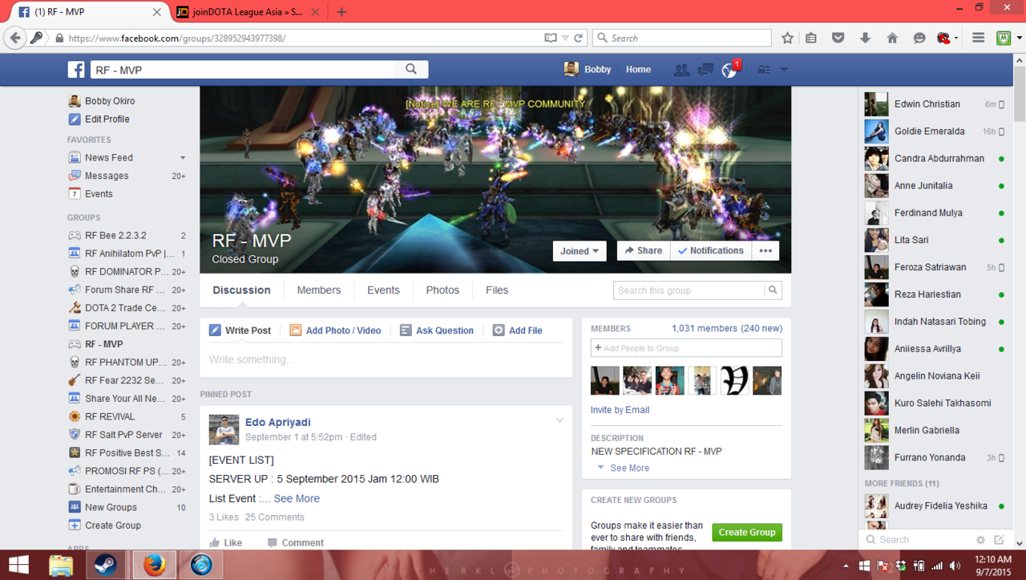Open the Firefox chat bubble toolbar icon
This screenshot has width=1026, height=580.
[919, 38]
